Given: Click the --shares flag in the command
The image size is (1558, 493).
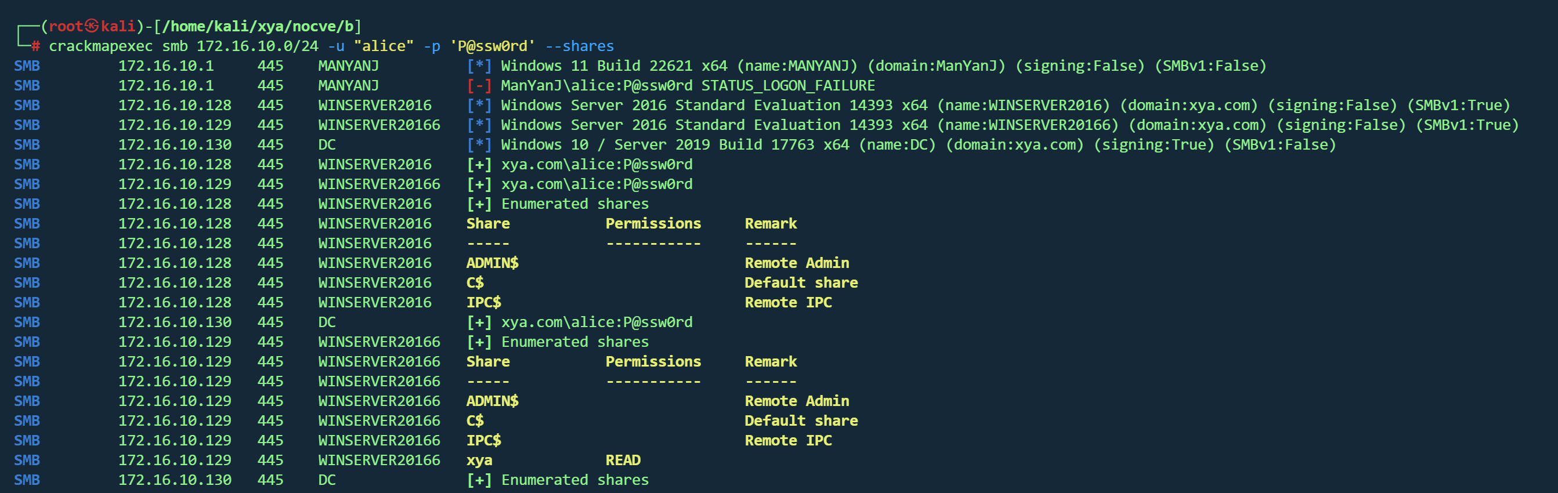Looking at the screenshot, I should tap(579, 46).
